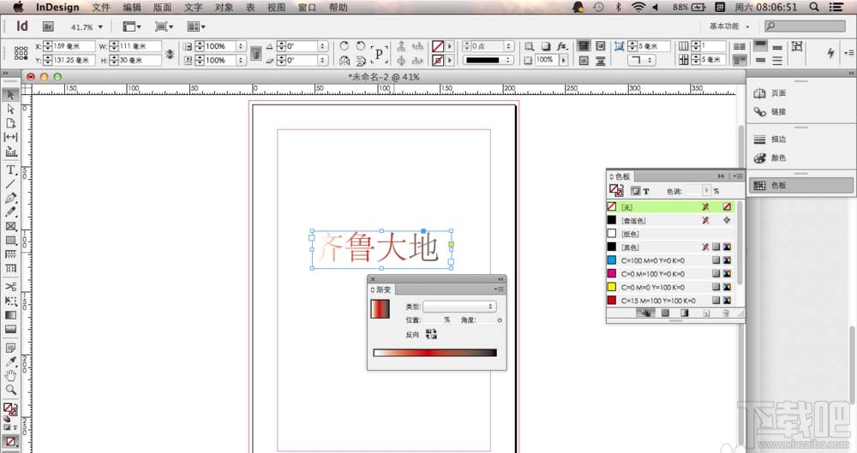The image size is (857, 453).
Task: Select the Pencil tool
Action: coord(10,212)
